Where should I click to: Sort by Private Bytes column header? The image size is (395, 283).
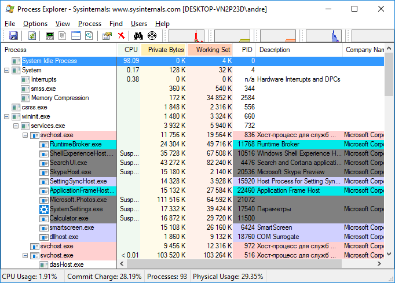coord(163,50)
